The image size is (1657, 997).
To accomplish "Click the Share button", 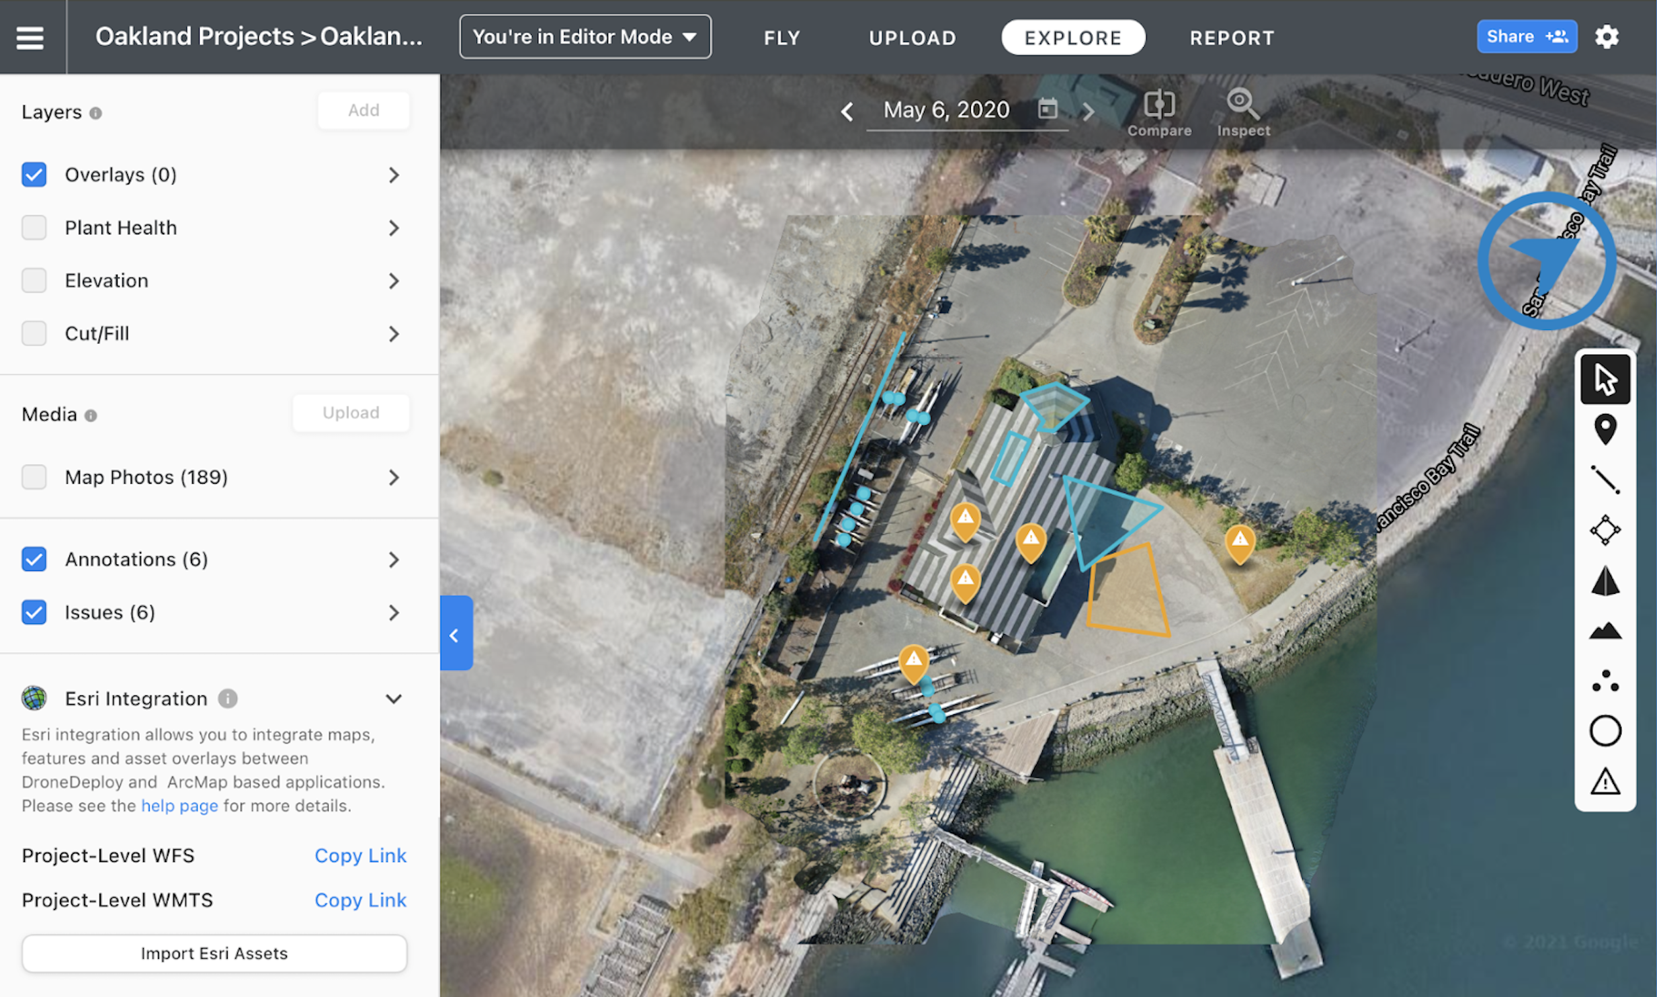I will click(x=1527, y=36).
